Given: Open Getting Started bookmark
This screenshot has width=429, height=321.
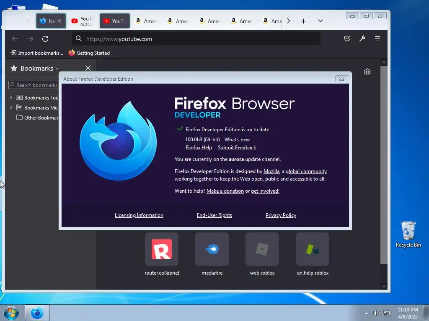Looking at the screenshot, I should click(x=89, y=53).
